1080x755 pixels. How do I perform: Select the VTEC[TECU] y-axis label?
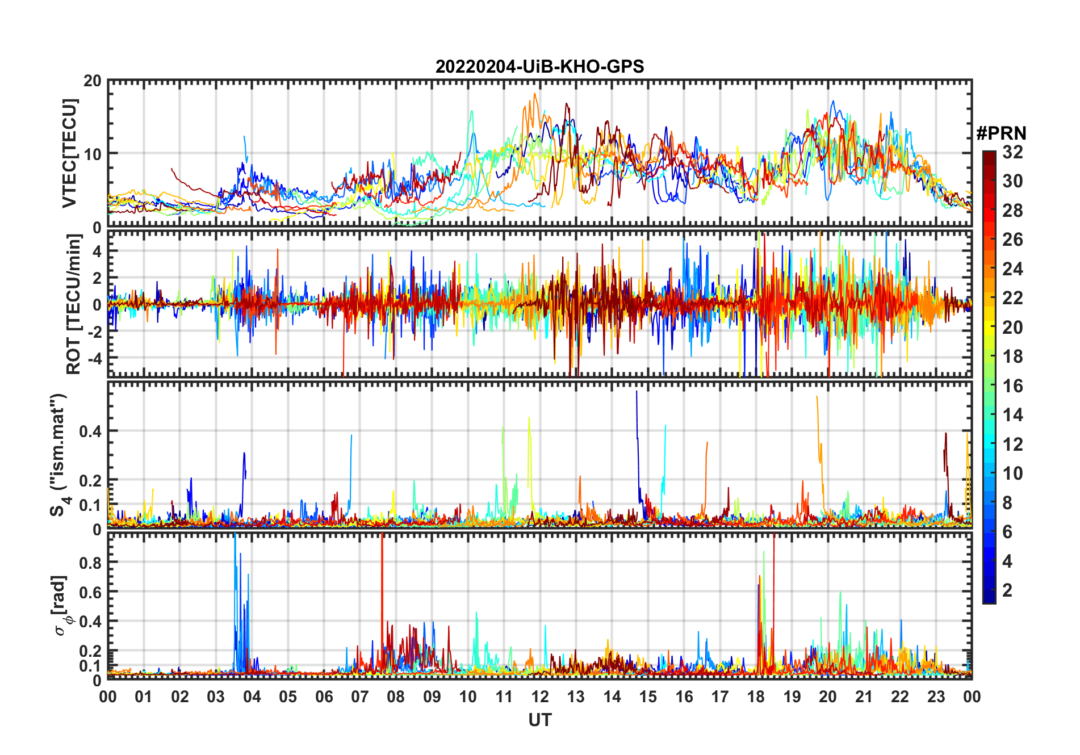tap(69, 153)
